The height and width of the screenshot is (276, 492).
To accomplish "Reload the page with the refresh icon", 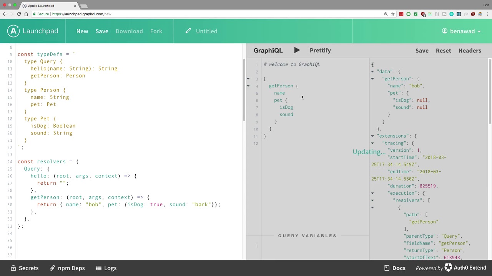I will pos(19,14).
